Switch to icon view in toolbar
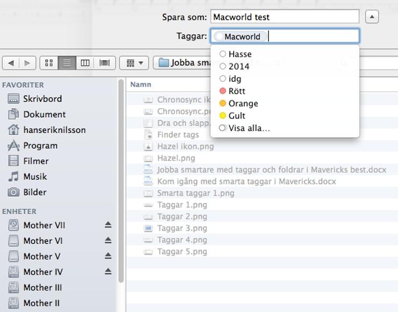The width and height of the screenshot is (398, 312). (49, 63)
